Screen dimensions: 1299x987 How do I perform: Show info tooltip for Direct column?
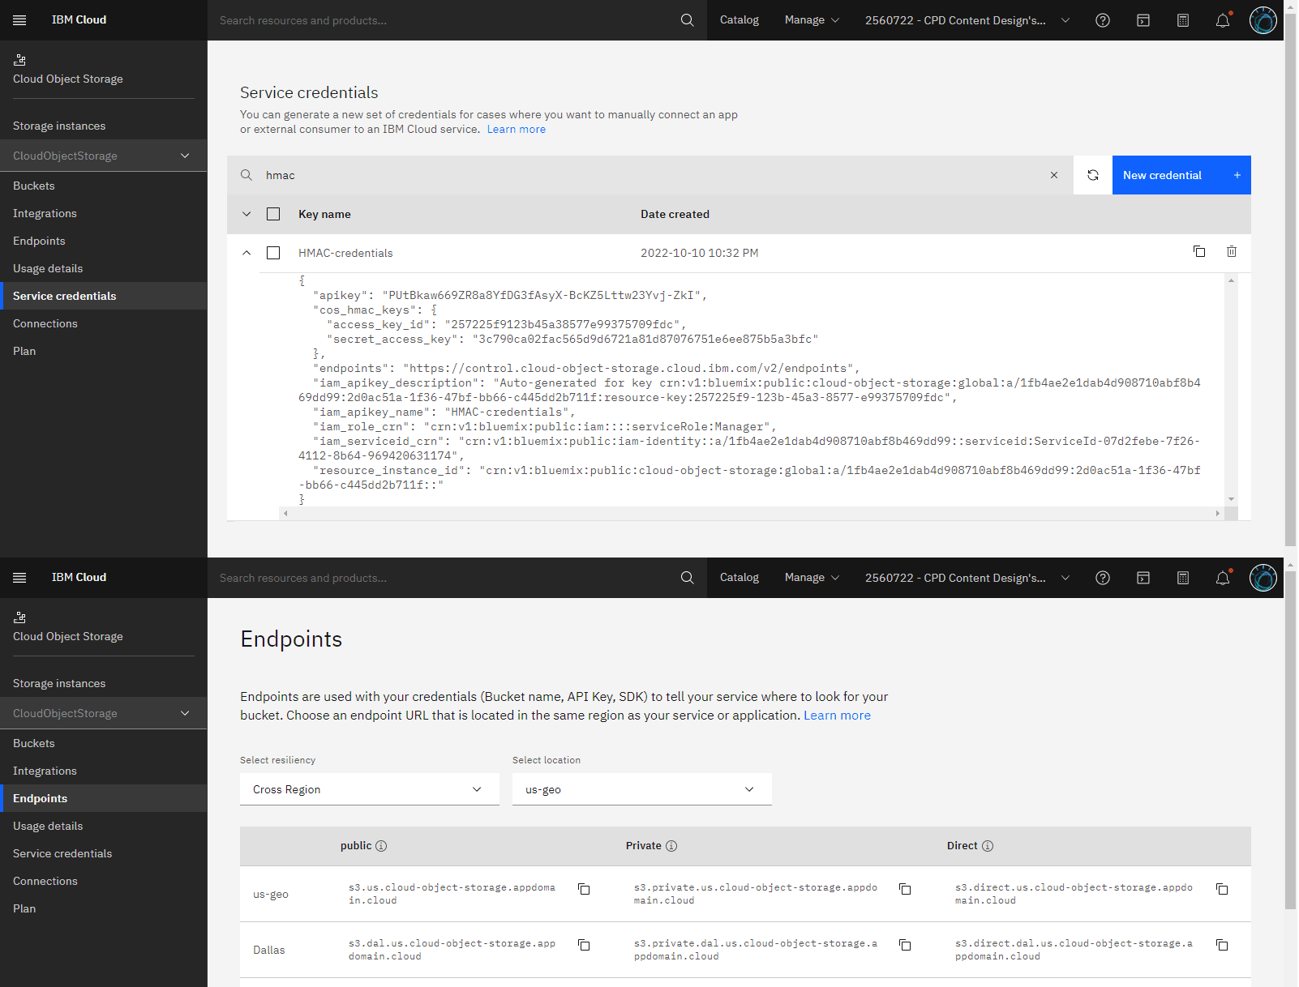tap(988, 846)
